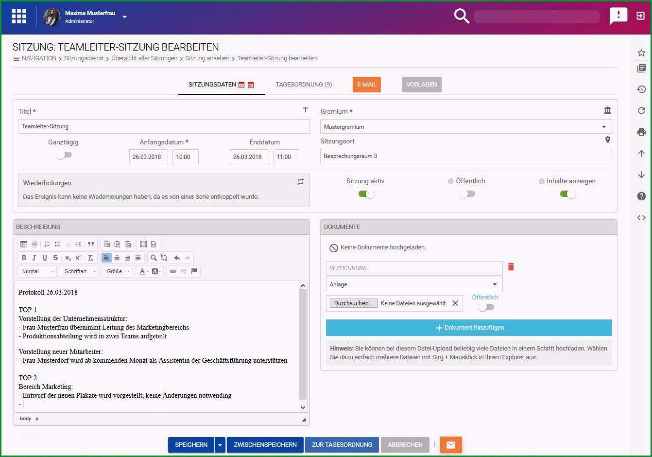Viewport: 652px width, 457px height.
Task: Open the Schriftart font dropdown
Action: (80, 271)
